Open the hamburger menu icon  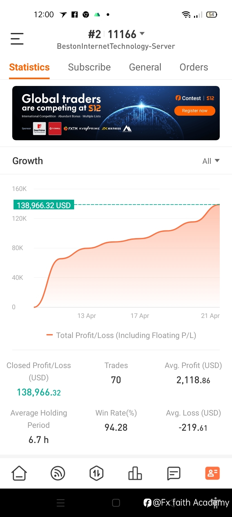pos(17,39)
